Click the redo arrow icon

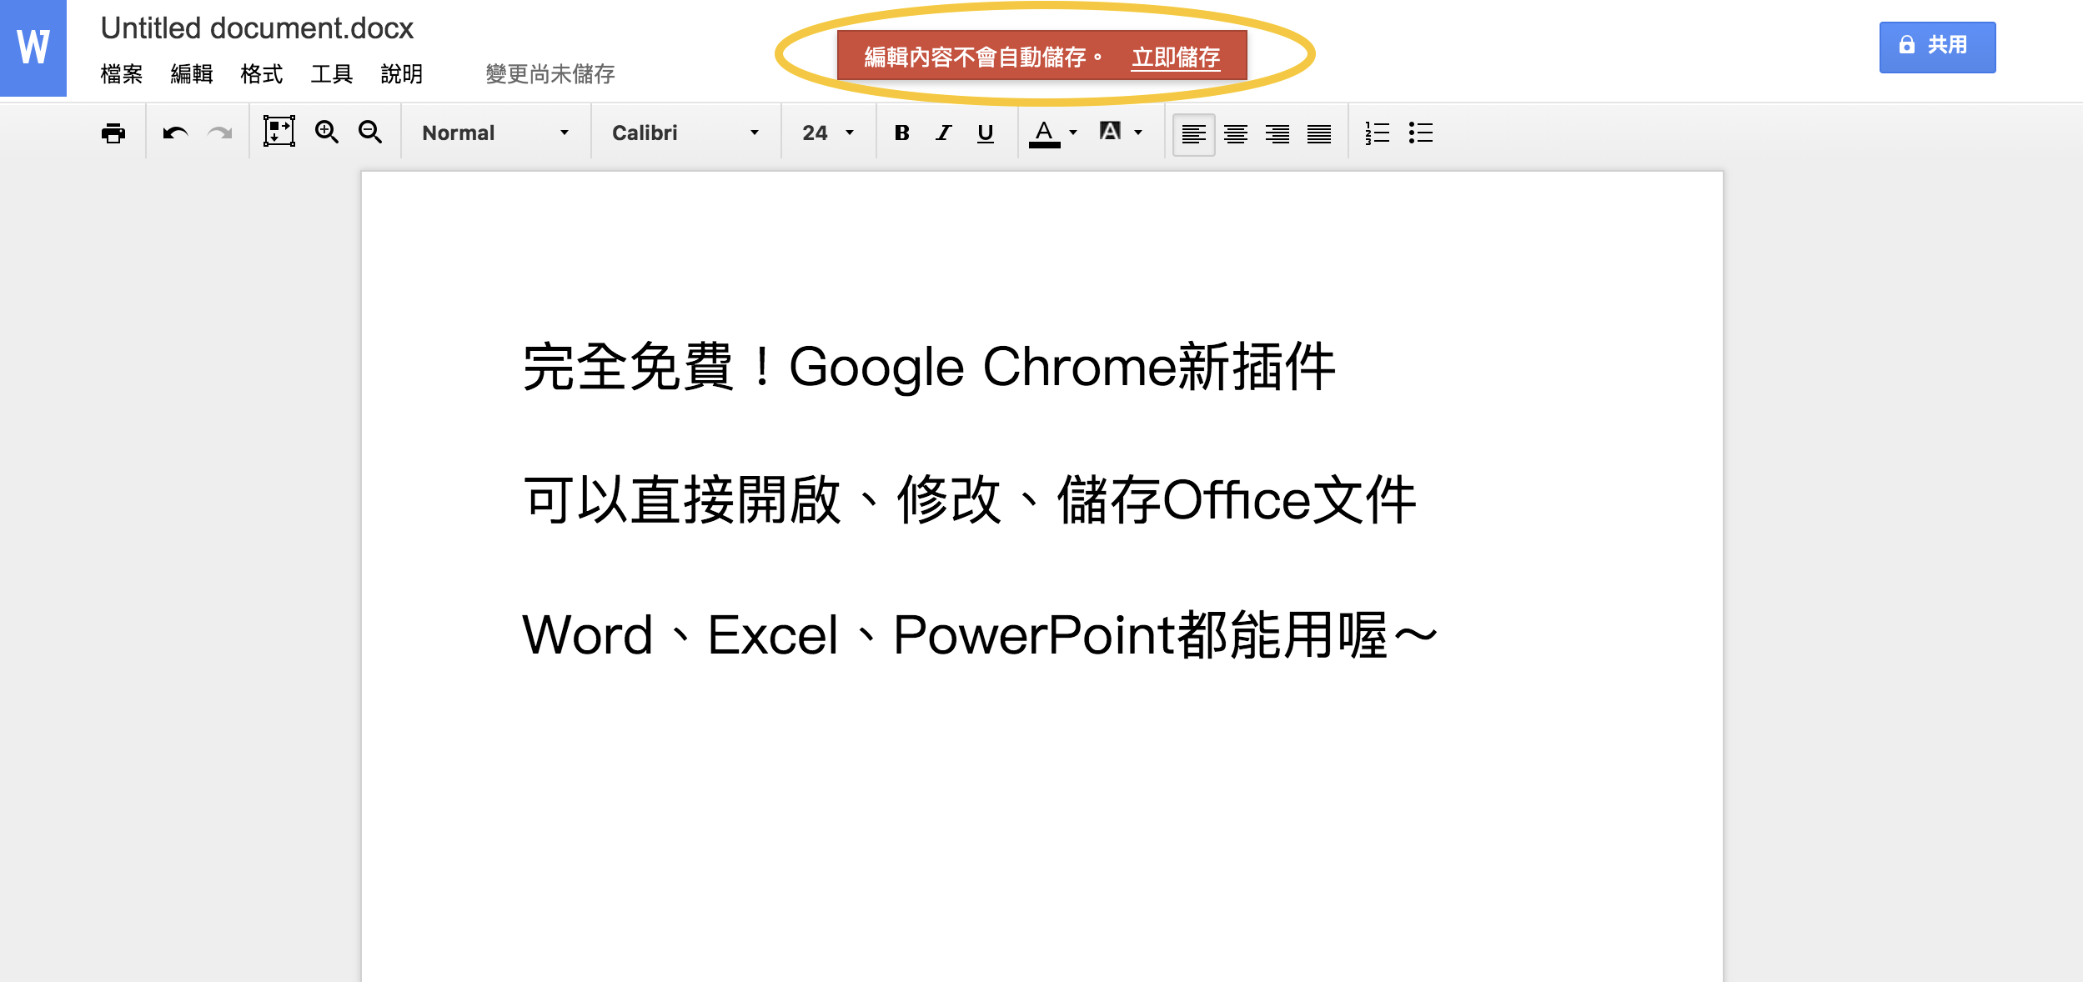point(220,133)
